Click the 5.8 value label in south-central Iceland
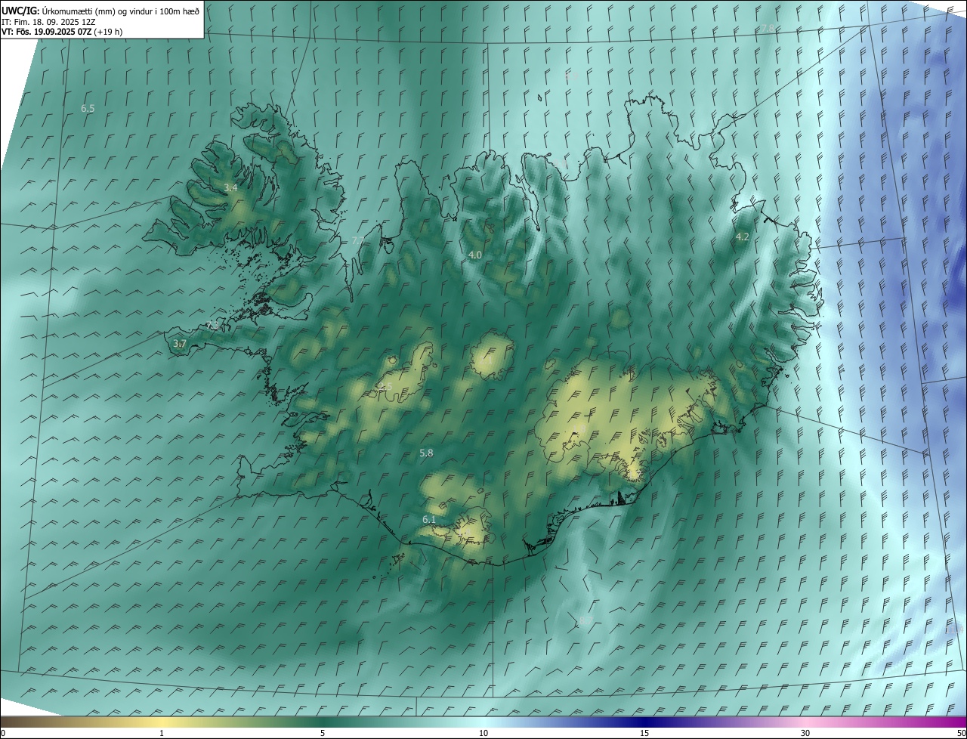Image resolution: width=967 pixels, height=739 pixels. [x=426, y=453]
